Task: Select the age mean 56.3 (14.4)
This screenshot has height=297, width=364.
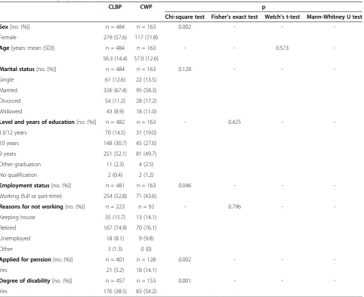Action: click(115, 58)
